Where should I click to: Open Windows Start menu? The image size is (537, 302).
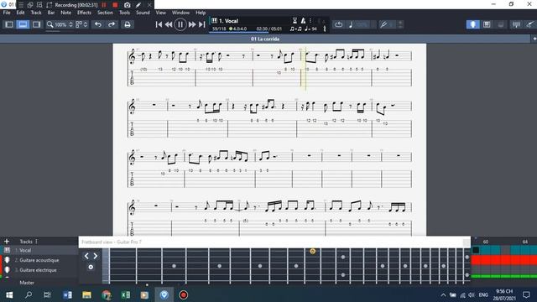click(9, 294)
